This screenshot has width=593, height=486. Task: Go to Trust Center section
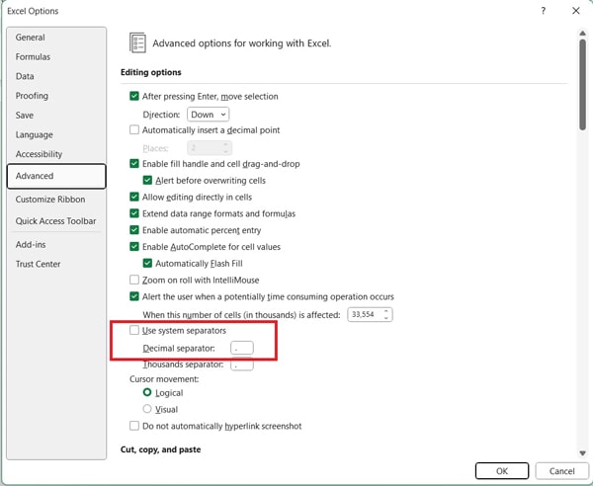pyautogui.click(x=38, y=264)
